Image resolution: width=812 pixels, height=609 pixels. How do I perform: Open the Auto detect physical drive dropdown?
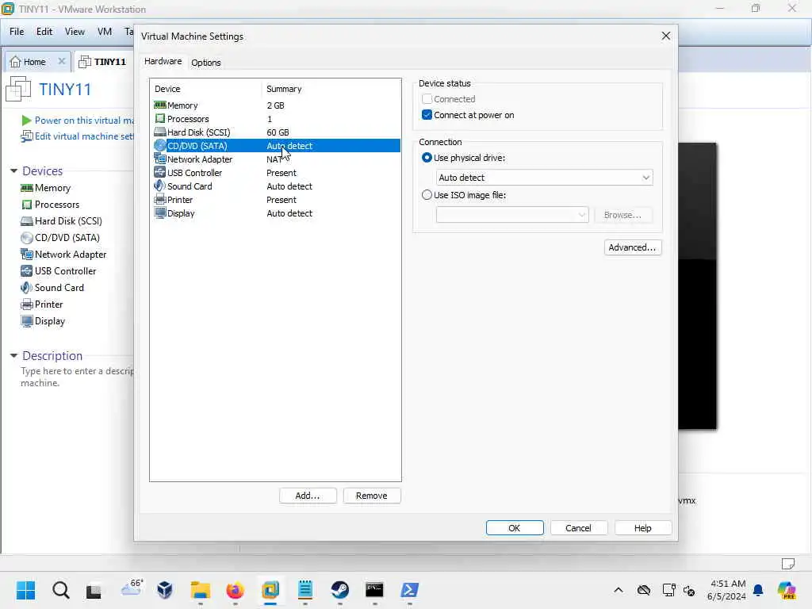544,178
